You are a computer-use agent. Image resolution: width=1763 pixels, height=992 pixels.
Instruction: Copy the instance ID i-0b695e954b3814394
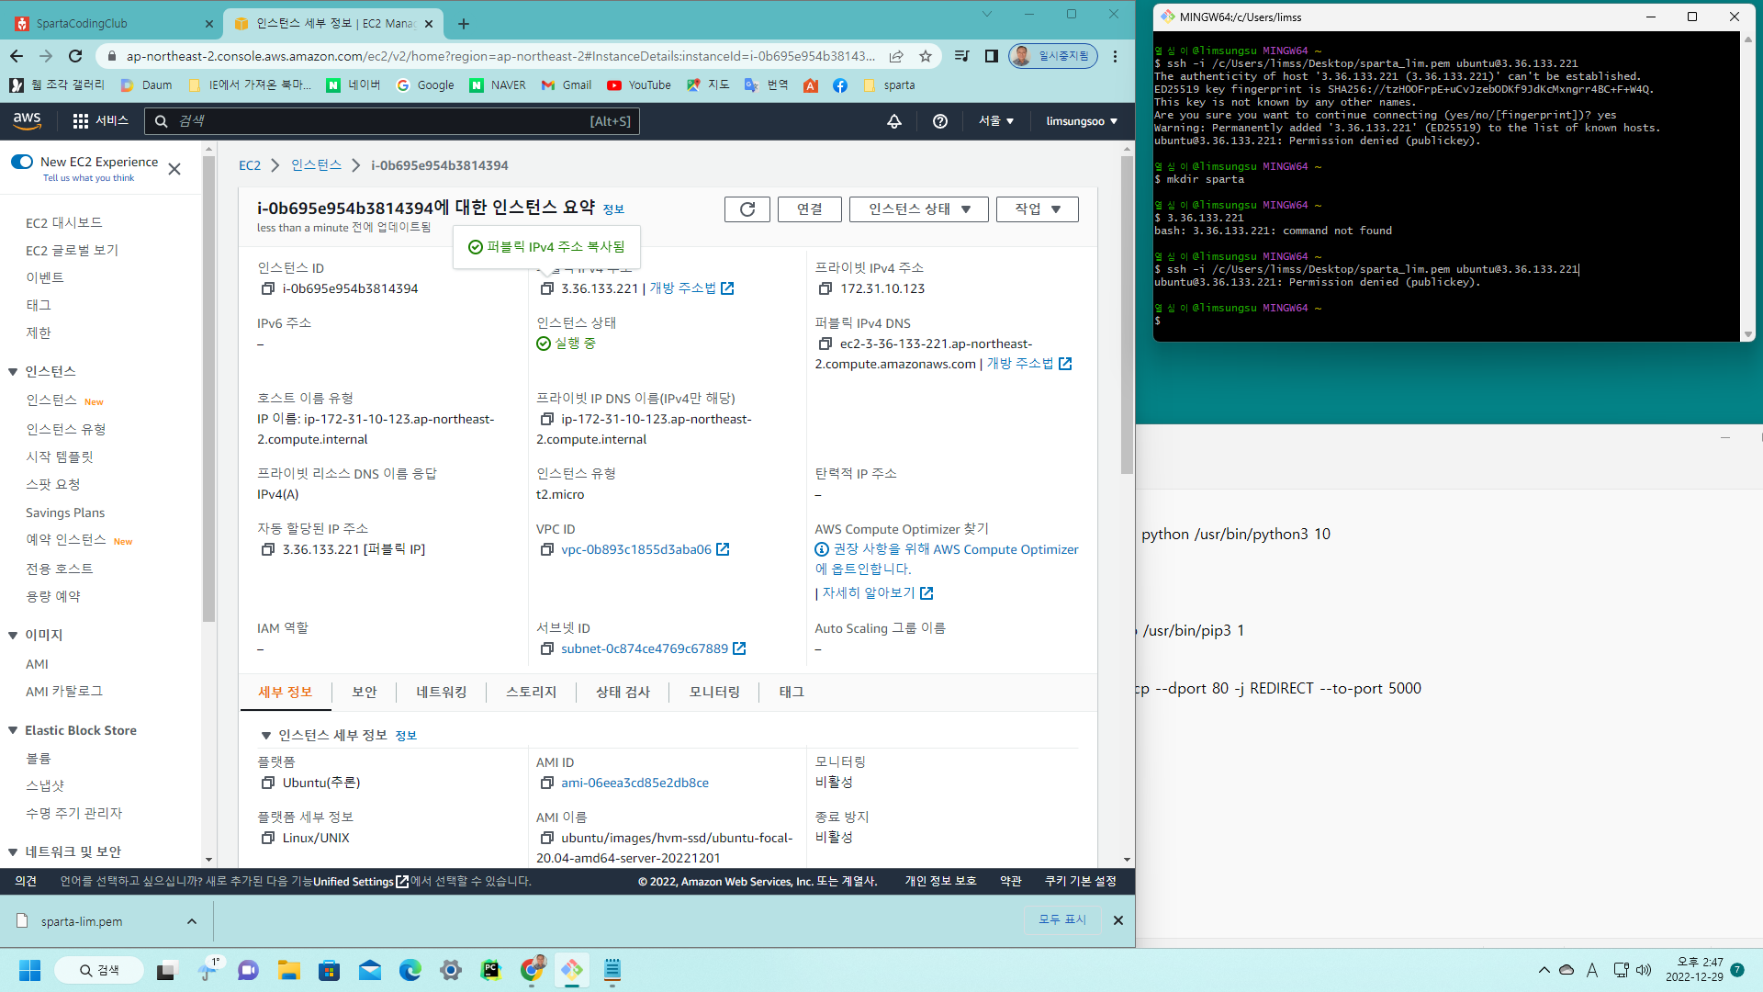[x=268, y=288]
